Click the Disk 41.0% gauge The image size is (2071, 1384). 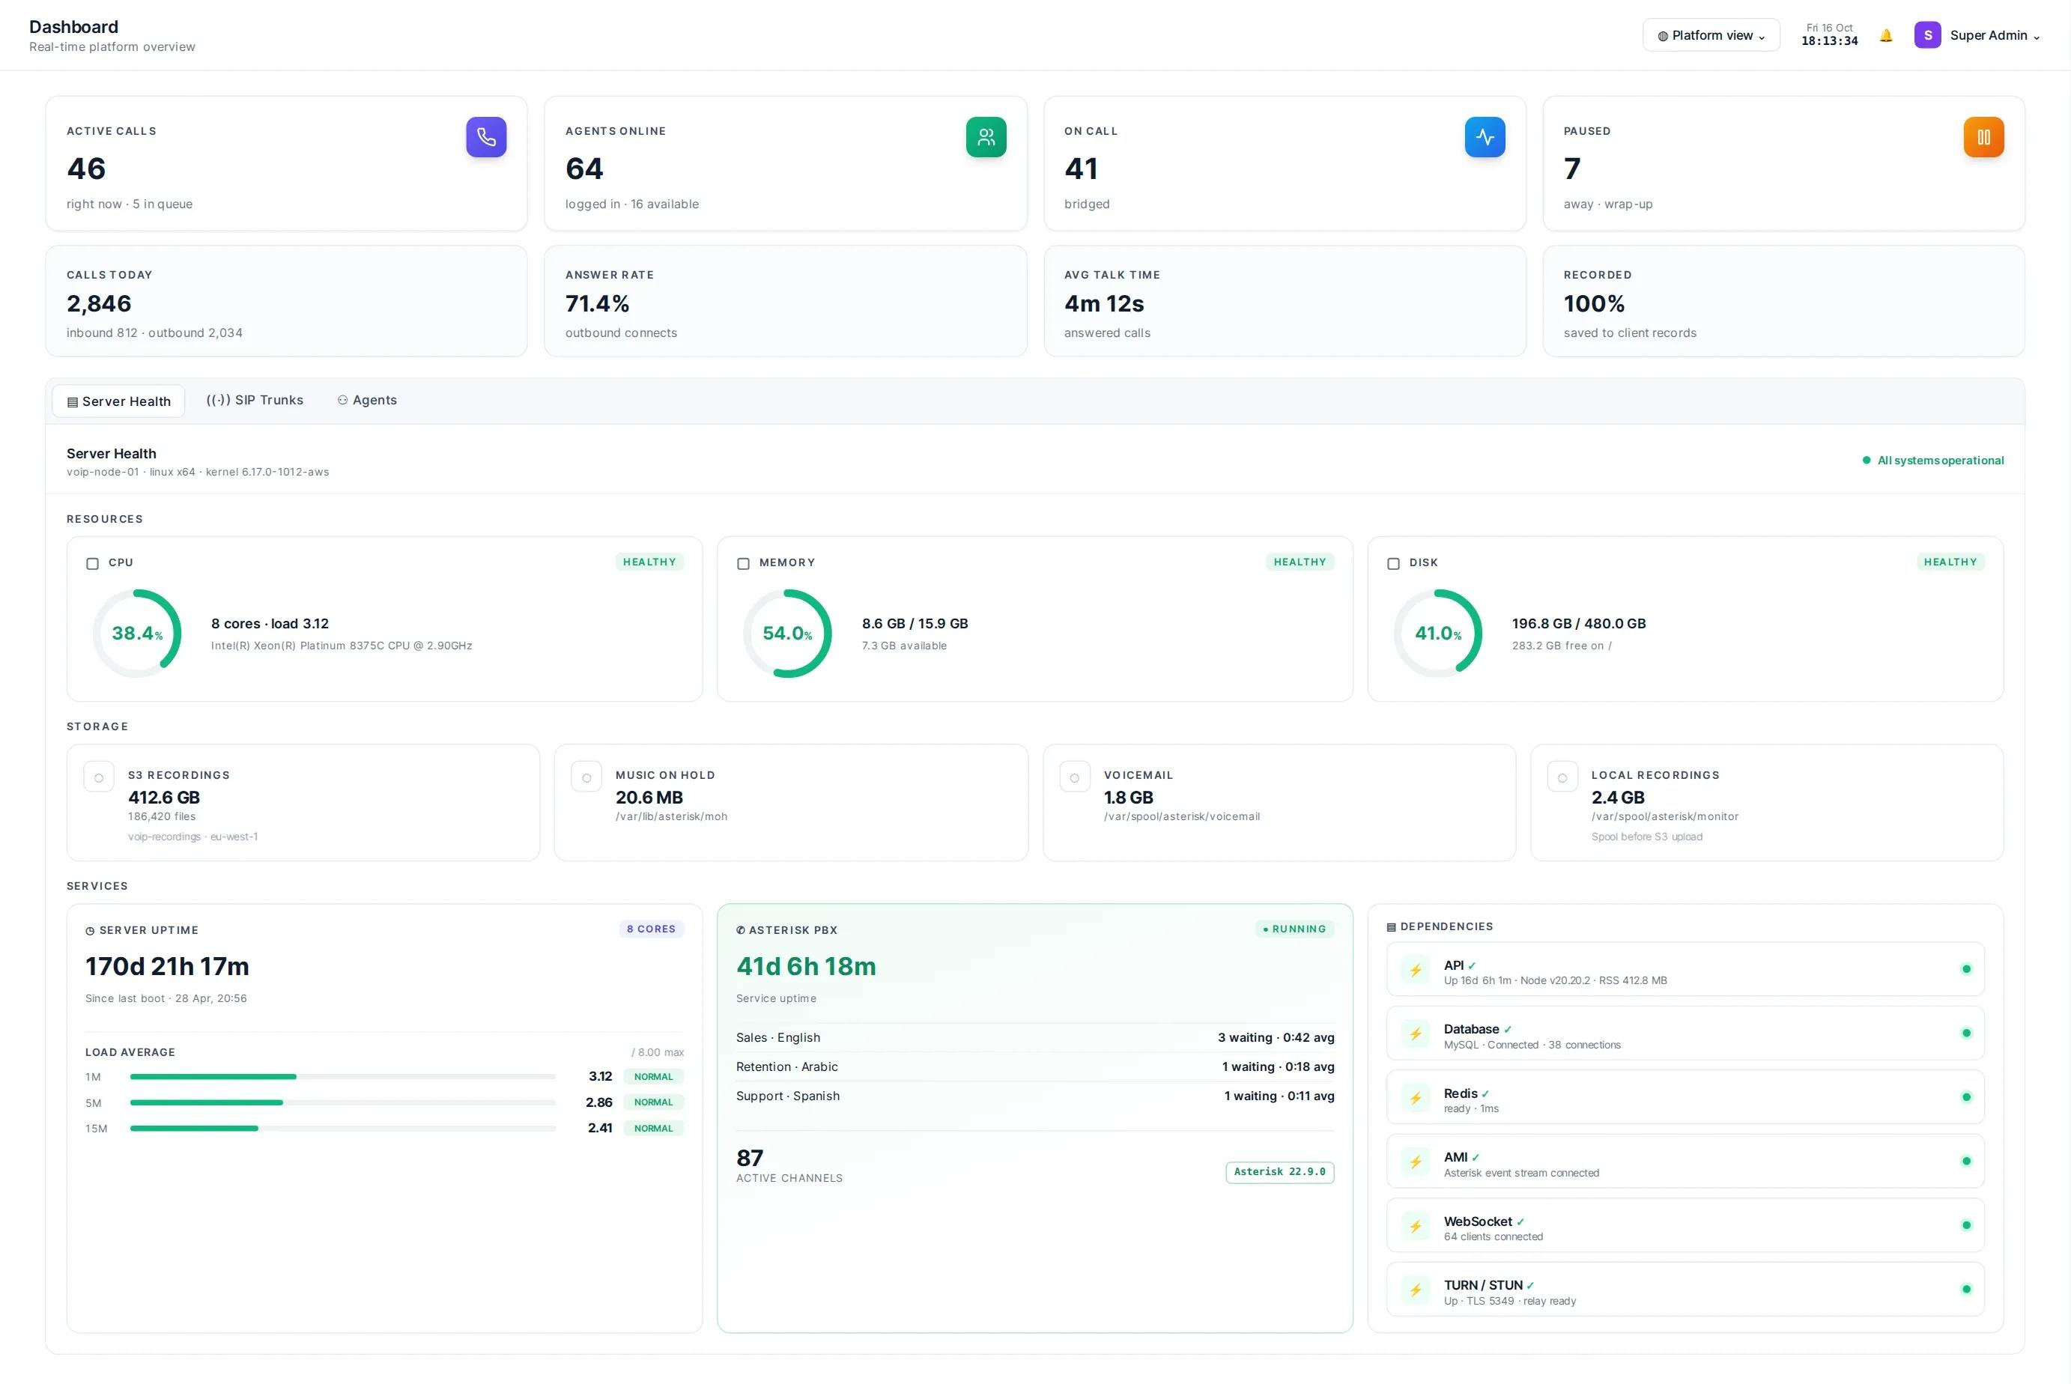point(1438,634)
